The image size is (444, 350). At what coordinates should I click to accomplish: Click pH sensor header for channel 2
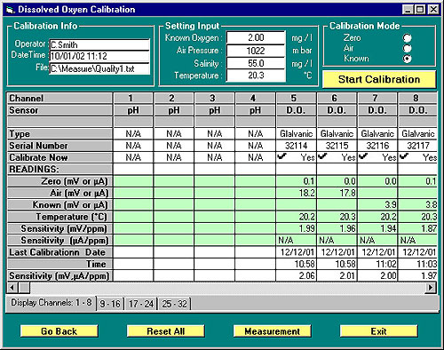pyautogui.click(x=174, y=110)
